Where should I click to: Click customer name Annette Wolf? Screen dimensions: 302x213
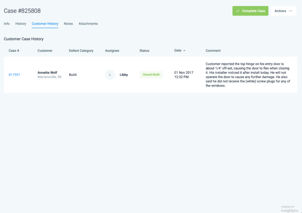click(x=47, y=73)
